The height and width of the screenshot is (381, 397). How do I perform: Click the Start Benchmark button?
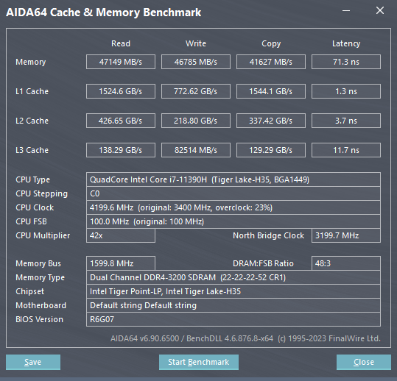[x=199, y=362]
